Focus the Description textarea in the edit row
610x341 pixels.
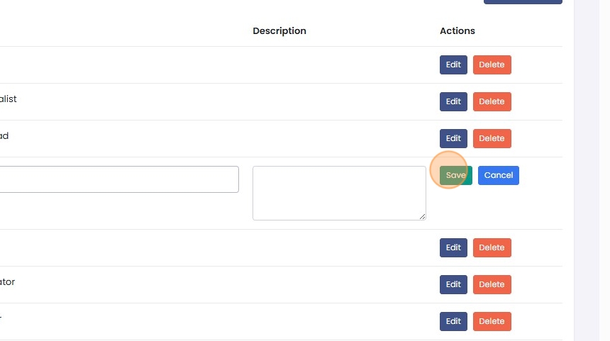[x=339, y=193]
